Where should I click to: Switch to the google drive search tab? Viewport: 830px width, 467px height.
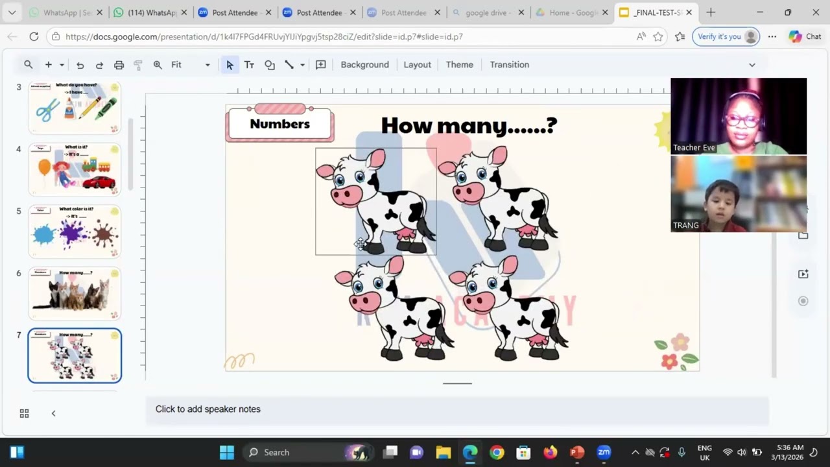click(486, 12)
